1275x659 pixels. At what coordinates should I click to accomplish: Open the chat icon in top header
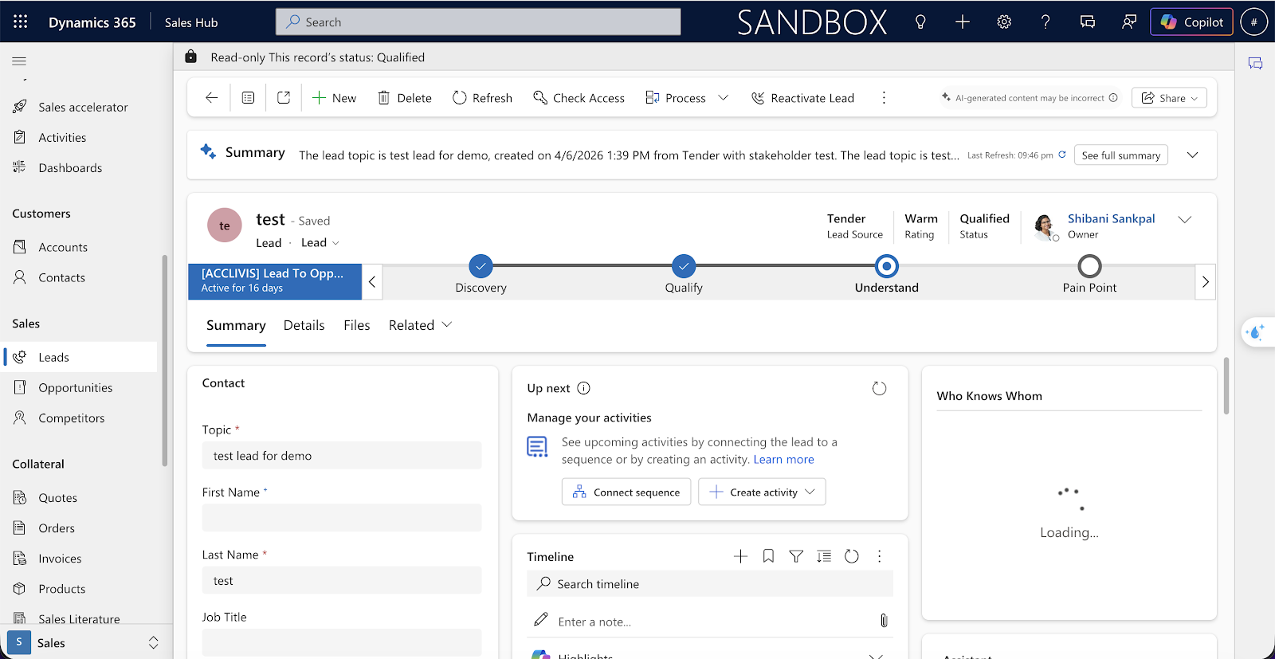tap(1087, 22)
